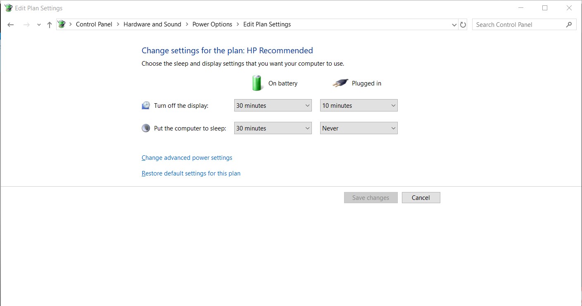The width and height of the screenshot is (582, 306).
Task: Click the search magnifier icon
Action: click(569, 24)
